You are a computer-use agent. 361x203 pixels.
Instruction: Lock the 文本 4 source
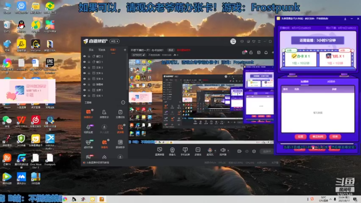pos(89,78)
